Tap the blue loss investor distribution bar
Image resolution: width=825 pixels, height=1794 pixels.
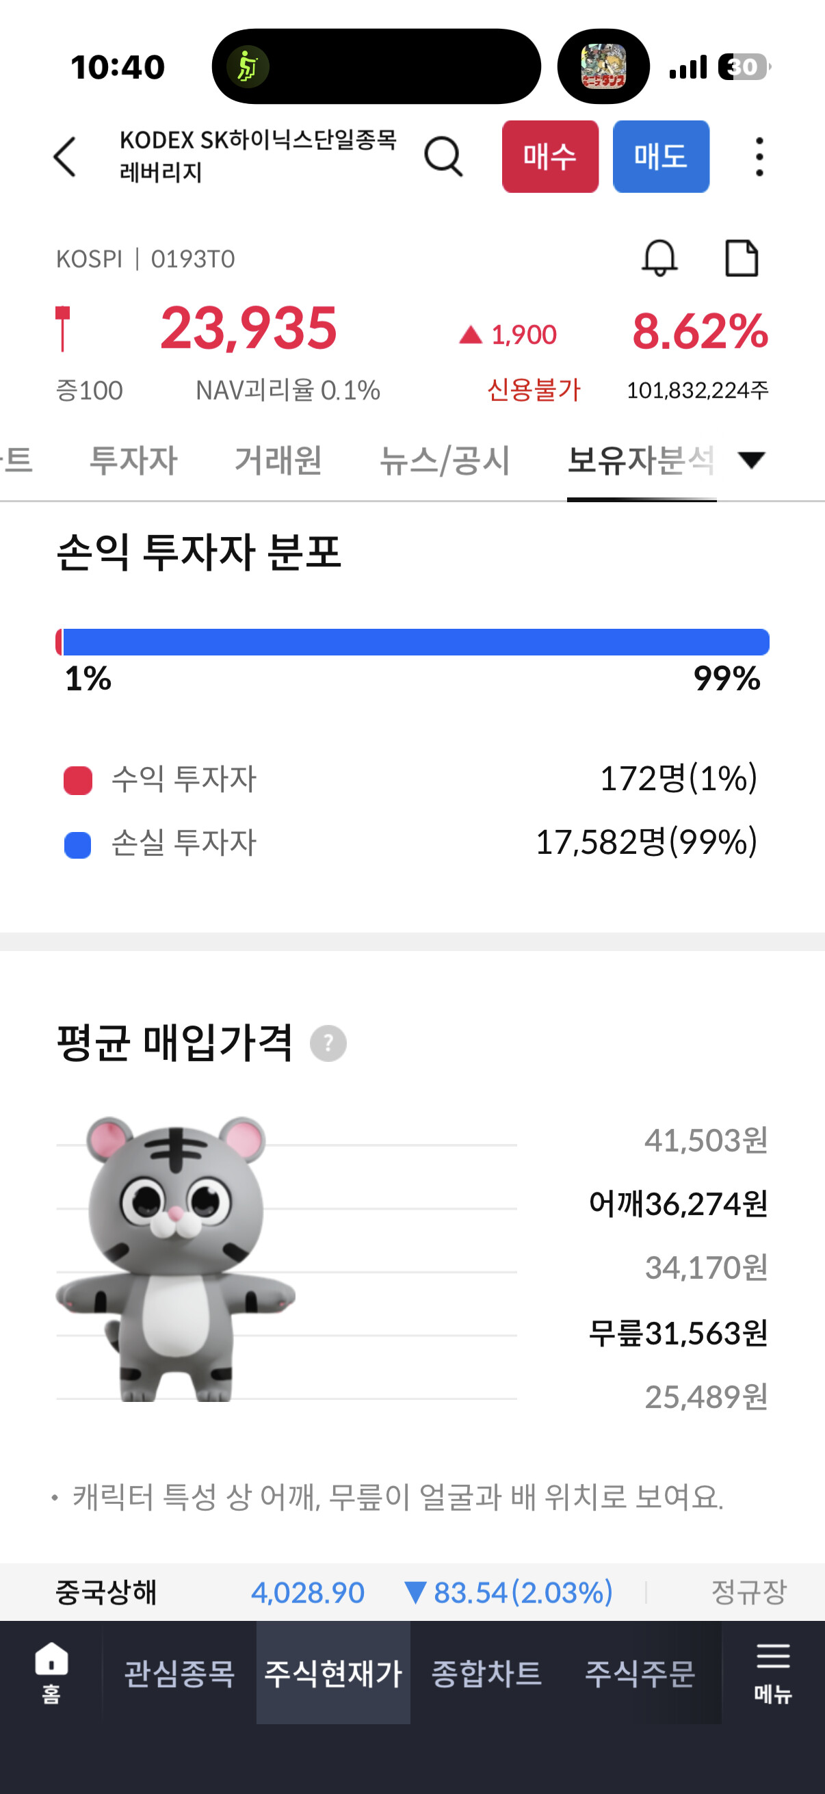coord(416,642)
